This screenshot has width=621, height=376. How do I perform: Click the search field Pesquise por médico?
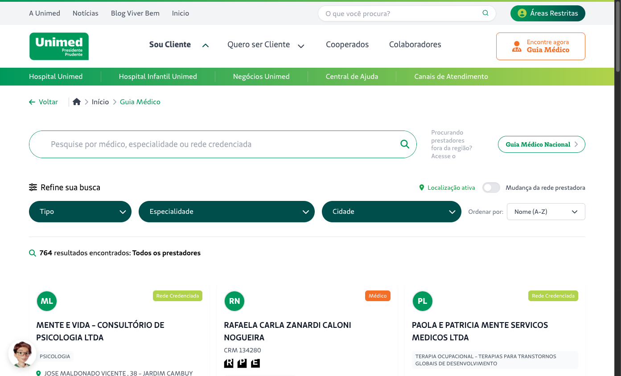201,144
